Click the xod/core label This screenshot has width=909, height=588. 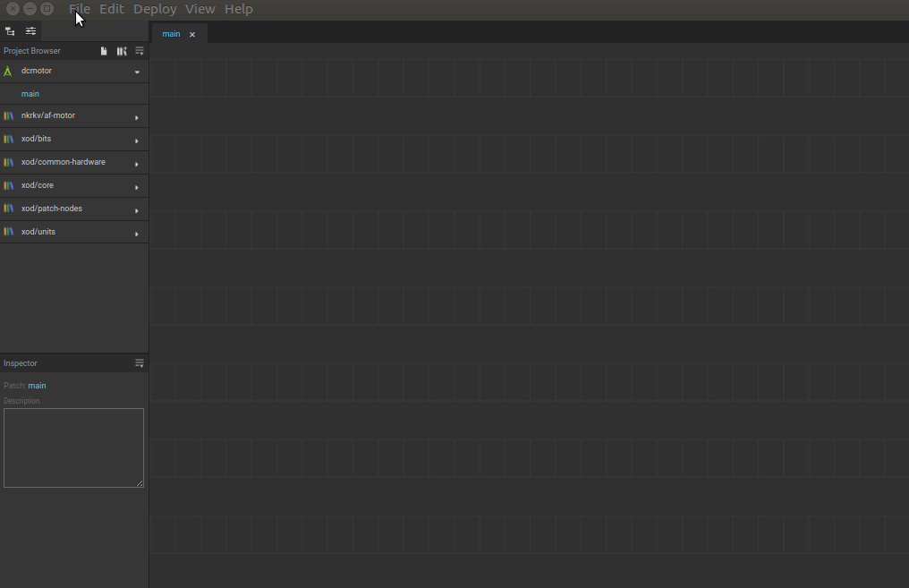(x=37, y=185)
